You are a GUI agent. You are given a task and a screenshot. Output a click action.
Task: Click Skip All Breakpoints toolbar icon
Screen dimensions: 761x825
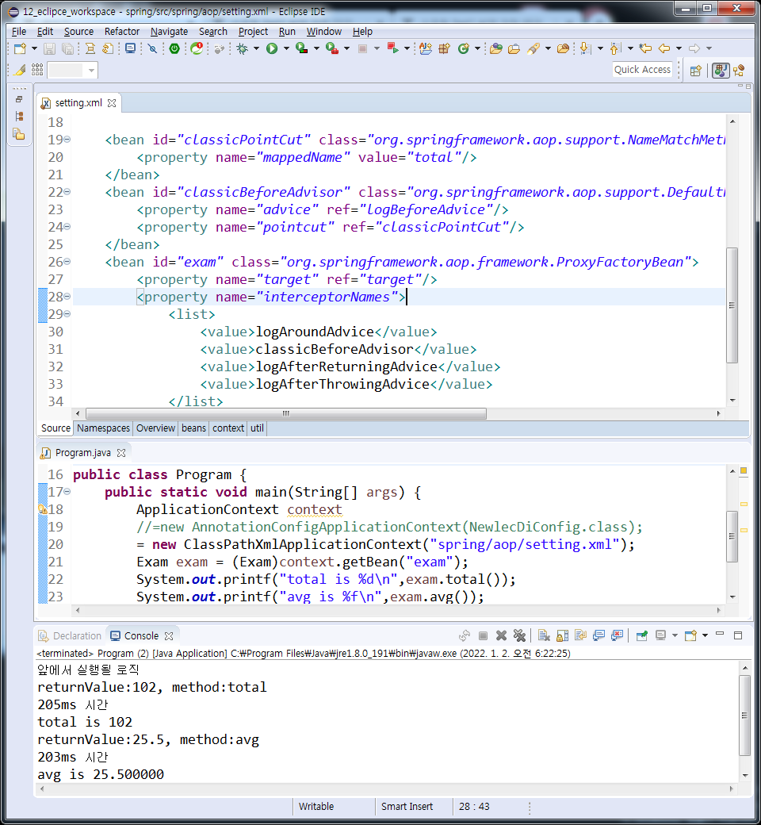tap(152, 49)
